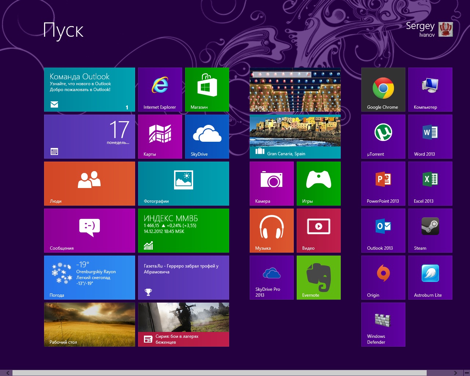
Task: Open the SkyDrive tile
Action: pos(207,137)
